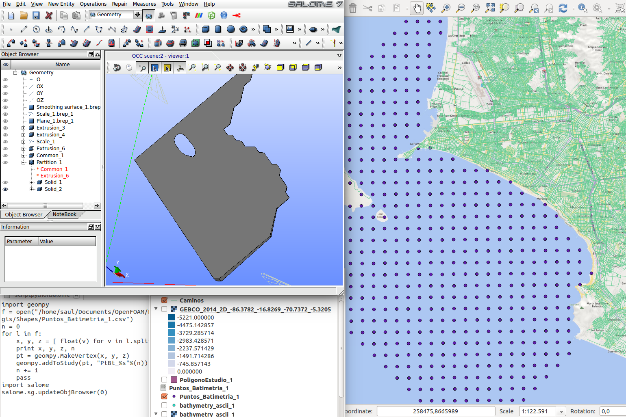The width and height of the screenshot is (626, 417).
Task: Click the coordinate input field
Action: (435, 411)
